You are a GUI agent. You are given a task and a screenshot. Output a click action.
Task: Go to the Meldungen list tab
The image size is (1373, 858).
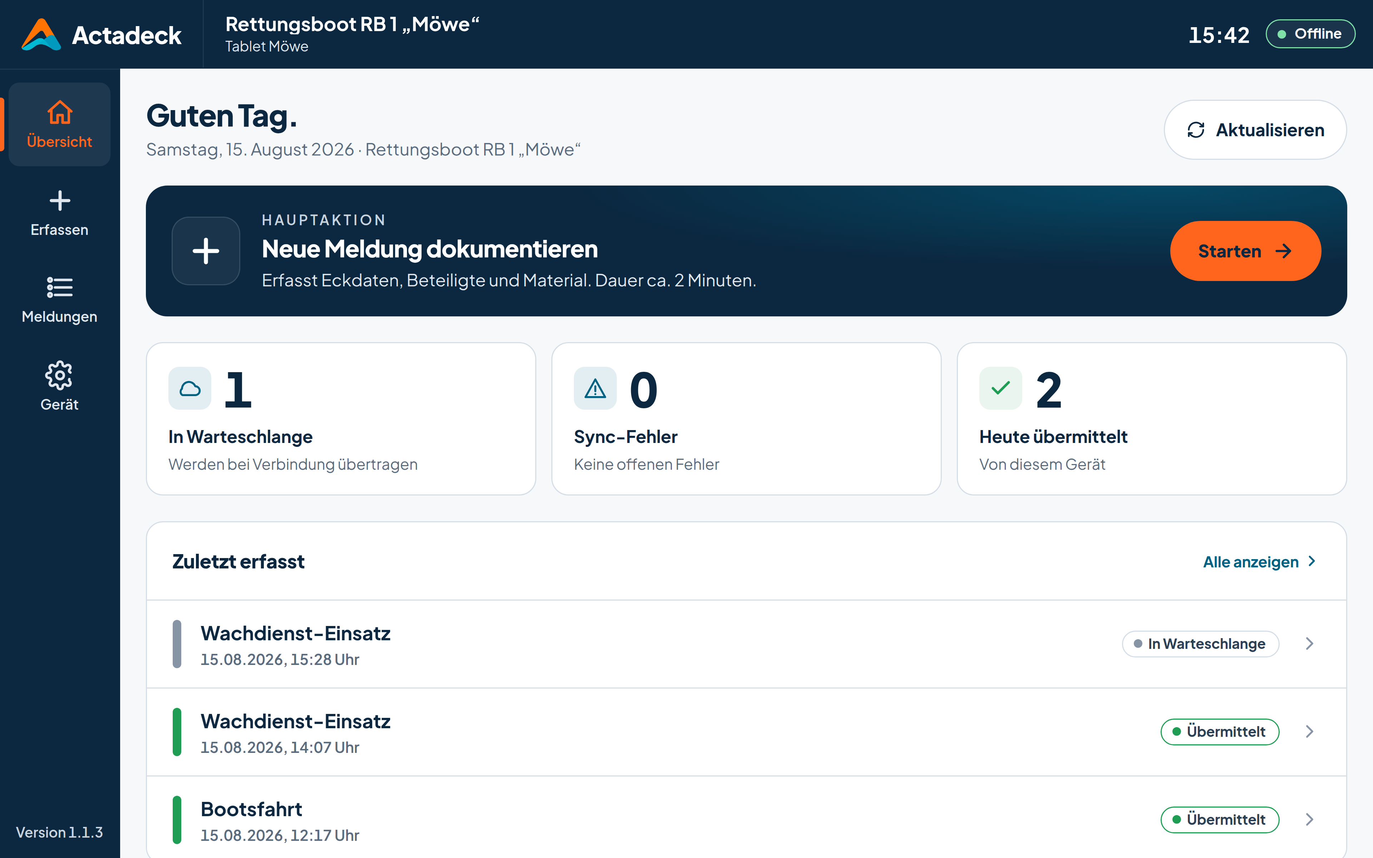[x=60, y=300]
